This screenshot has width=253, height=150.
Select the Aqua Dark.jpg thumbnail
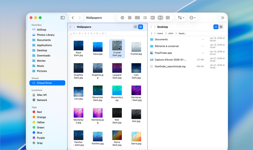pos(78,46)
